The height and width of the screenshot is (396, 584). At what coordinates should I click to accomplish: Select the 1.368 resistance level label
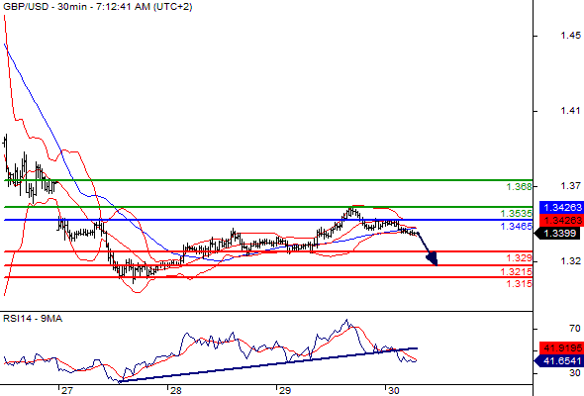click(520, 187)
